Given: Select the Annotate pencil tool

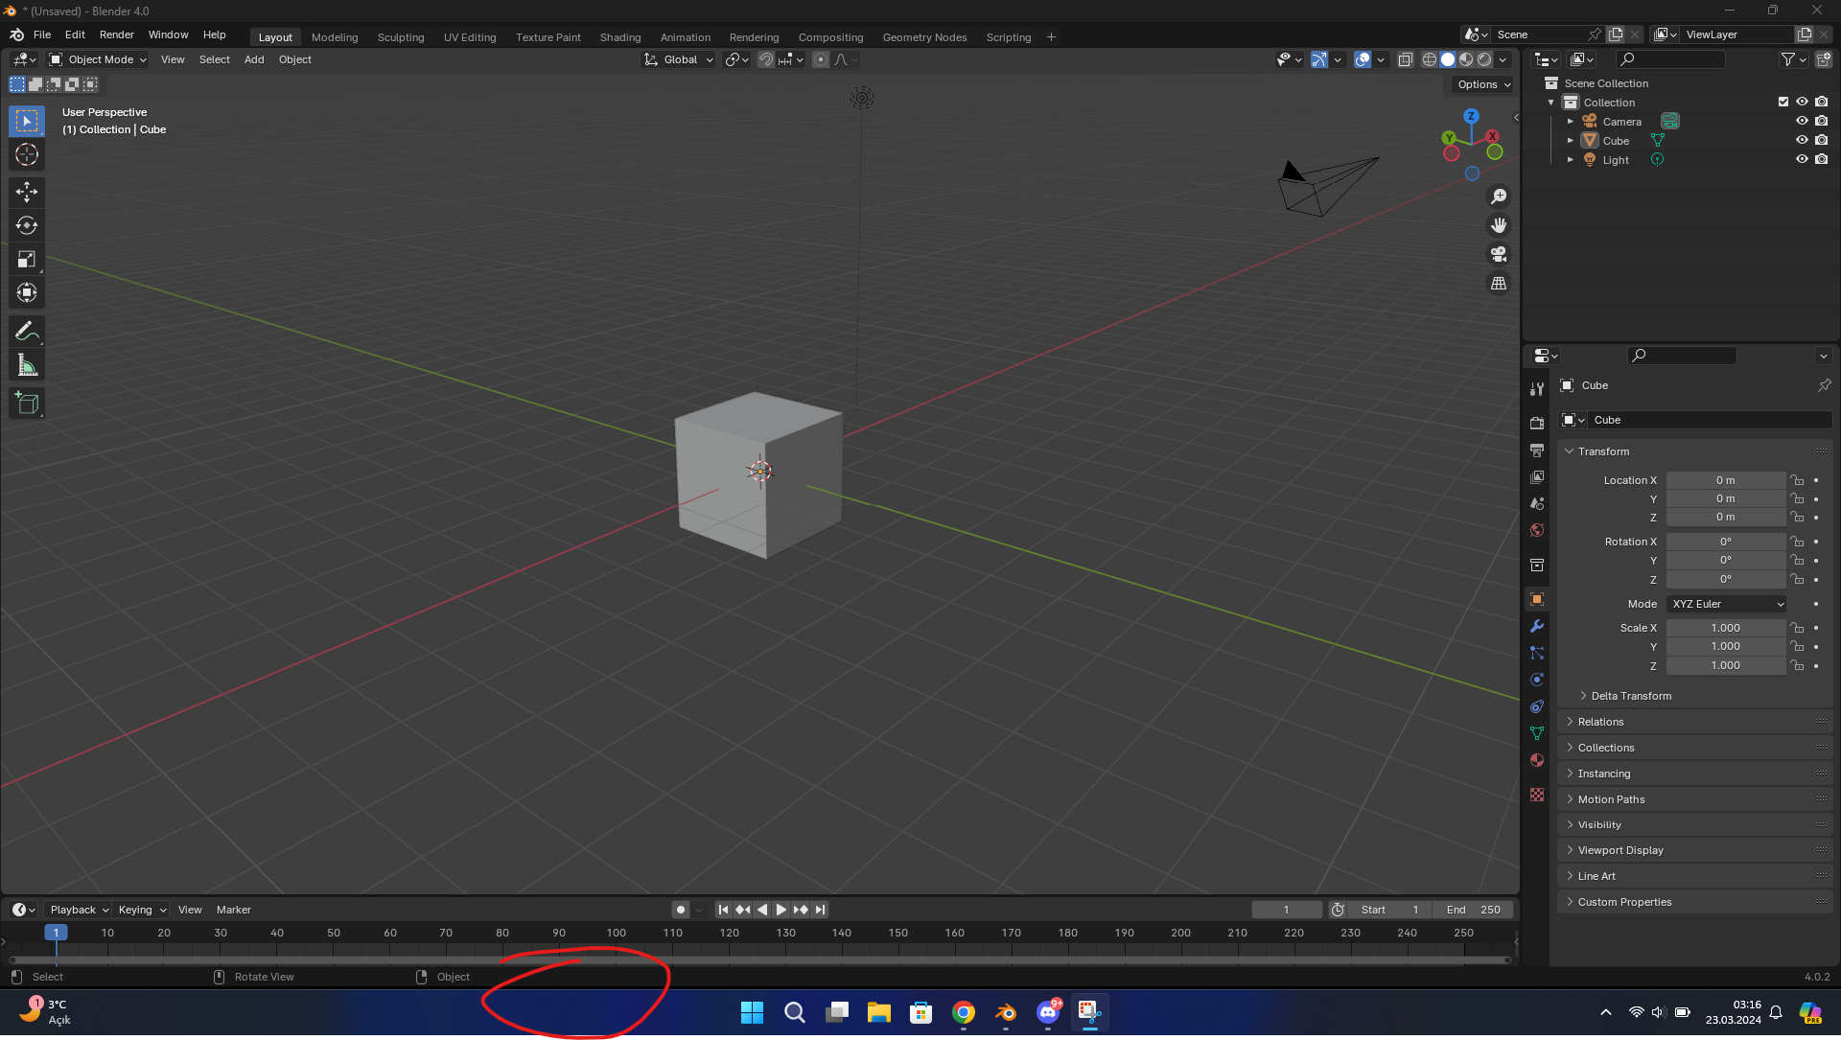Looking at the screenshot, I should [x=27, y=332].
